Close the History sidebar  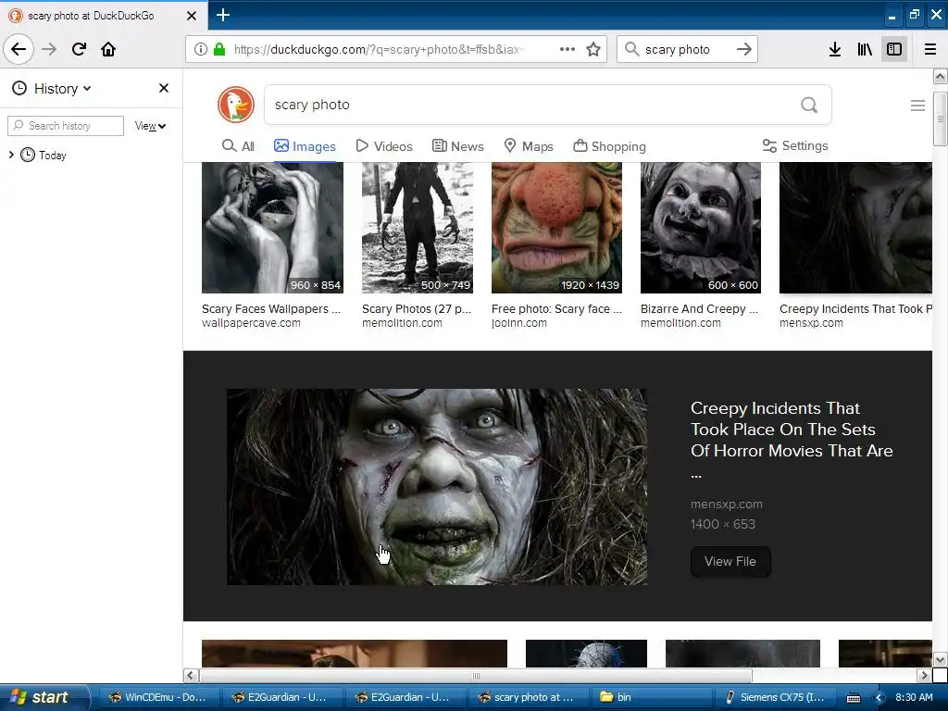tap(164, 88)
